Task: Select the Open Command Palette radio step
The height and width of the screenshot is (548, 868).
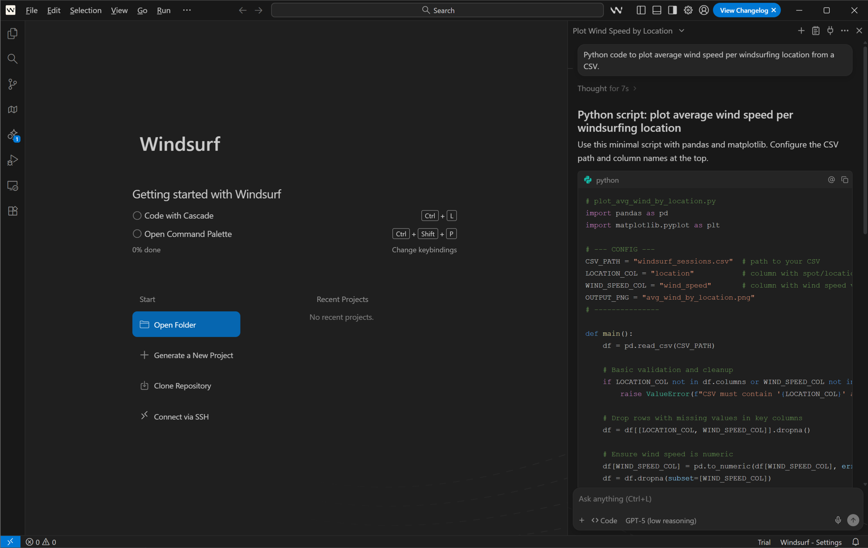Action: [x=137, y=234]
